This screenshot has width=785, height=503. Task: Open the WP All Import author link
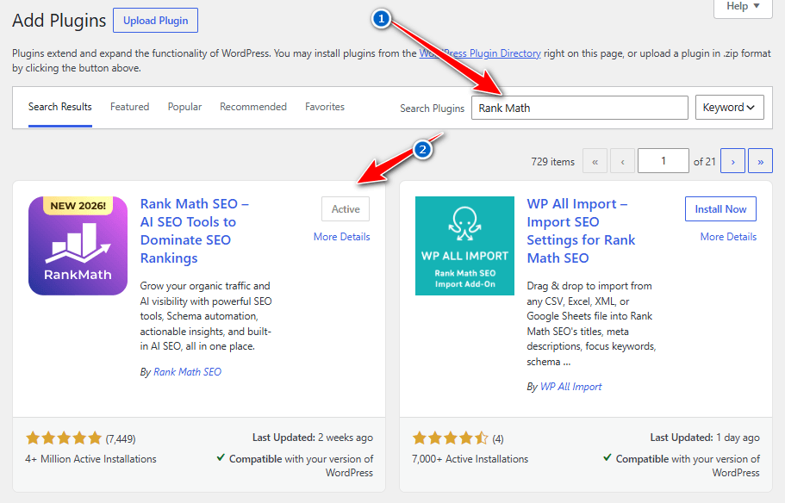(x=570, y=387)
